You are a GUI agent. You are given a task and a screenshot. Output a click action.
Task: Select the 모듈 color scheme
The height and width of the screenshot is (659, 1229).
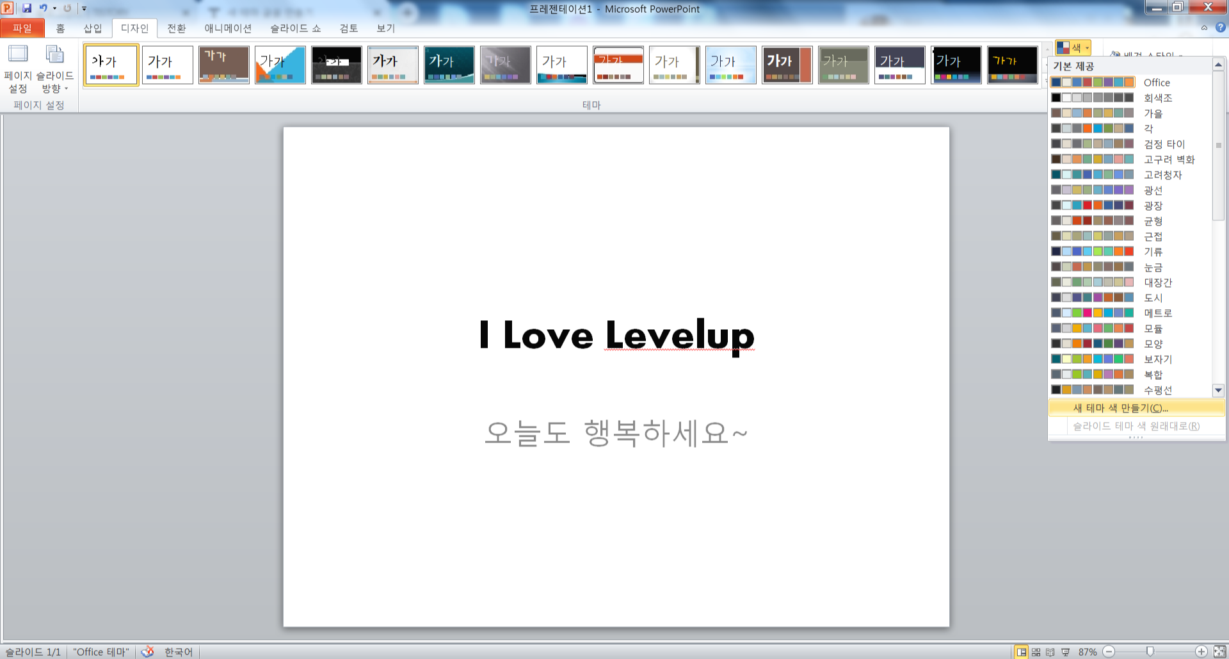[x=1130, y=329]
